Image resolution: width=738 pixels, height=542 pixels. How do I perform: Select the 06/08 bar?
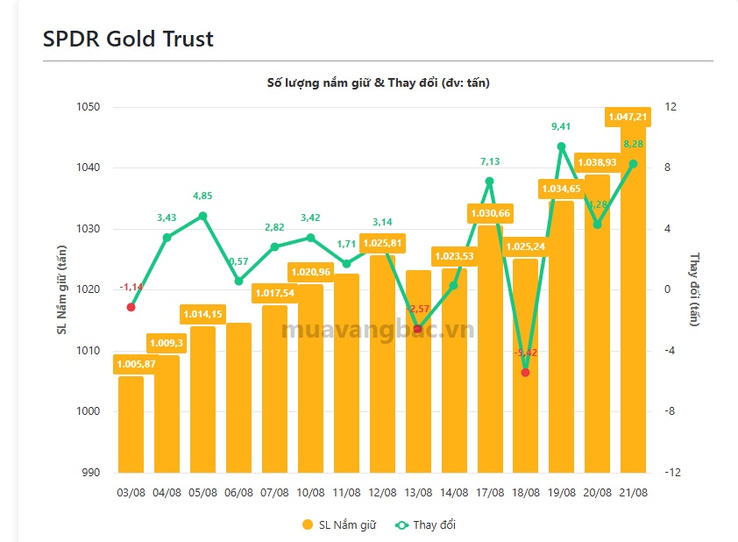coord(238,397)
